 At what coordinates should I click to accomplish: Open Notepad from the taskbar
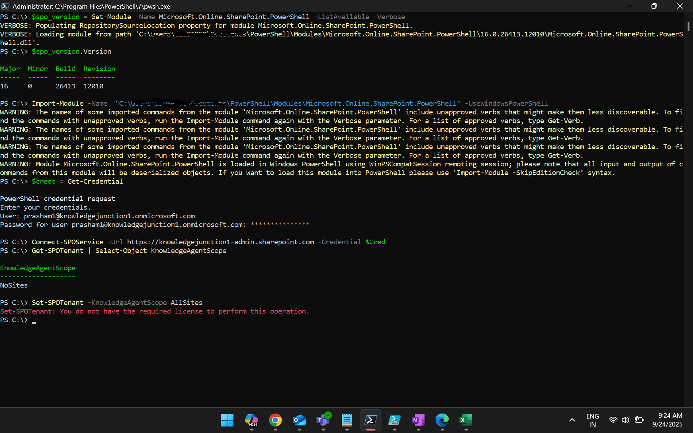pyautogui.click(x=347, y=421)
